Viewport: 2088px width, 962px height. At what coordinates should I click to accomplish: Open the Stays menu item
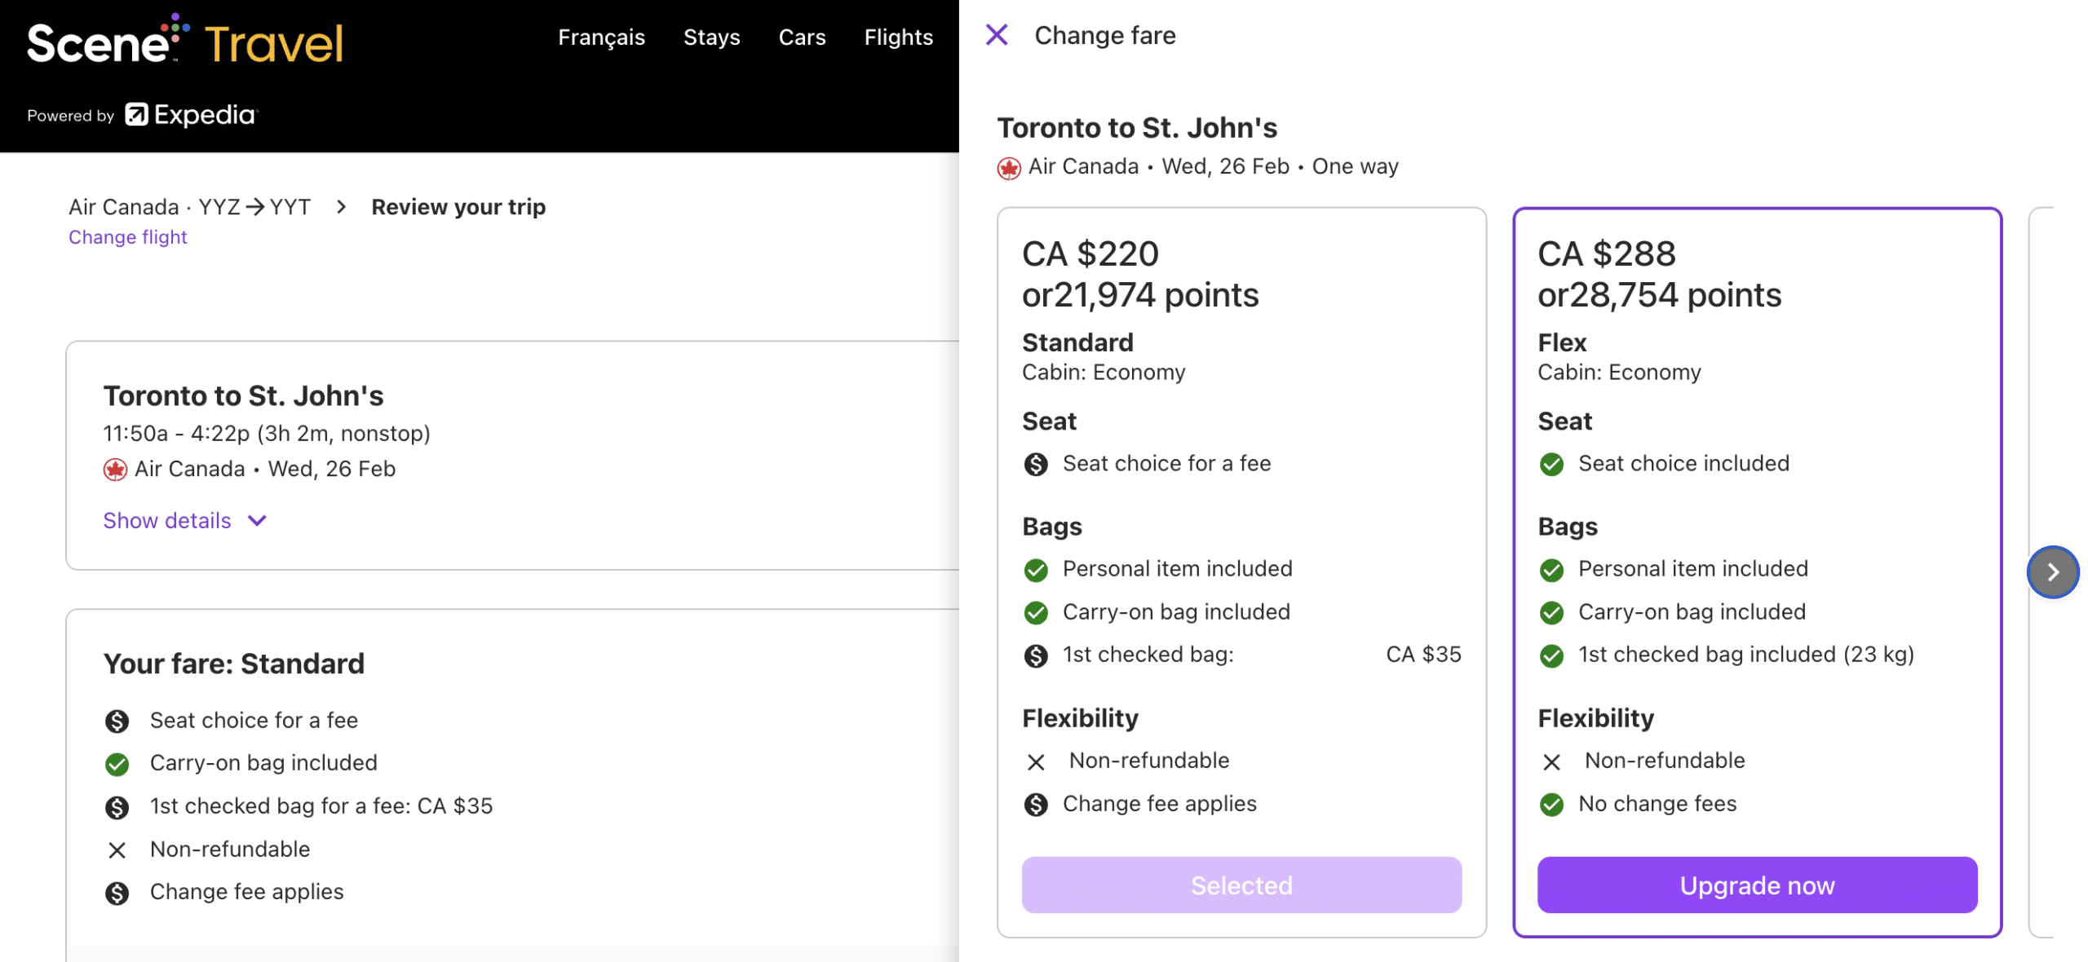coord(711,37)
